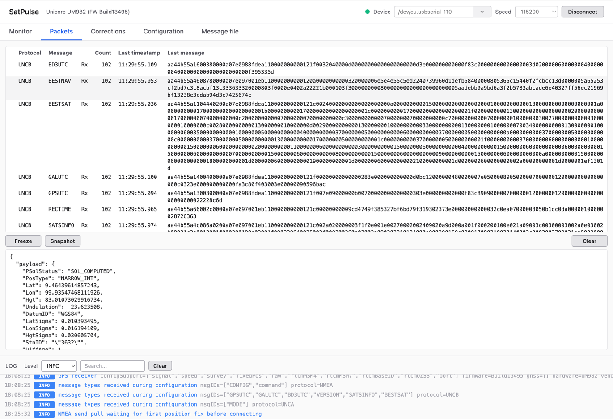Click the device path field /dev/cu.usbserial-110
Screen dimensions: 613x419
433,12
